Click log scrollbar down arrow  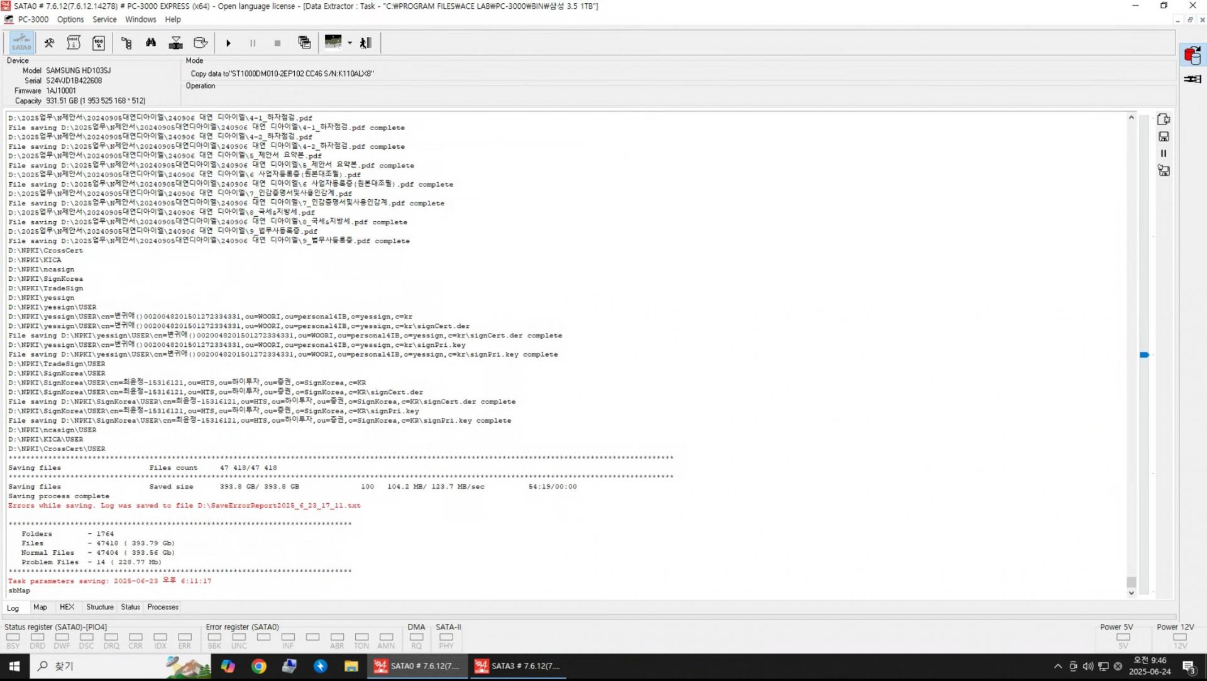tap(1131, 593)
